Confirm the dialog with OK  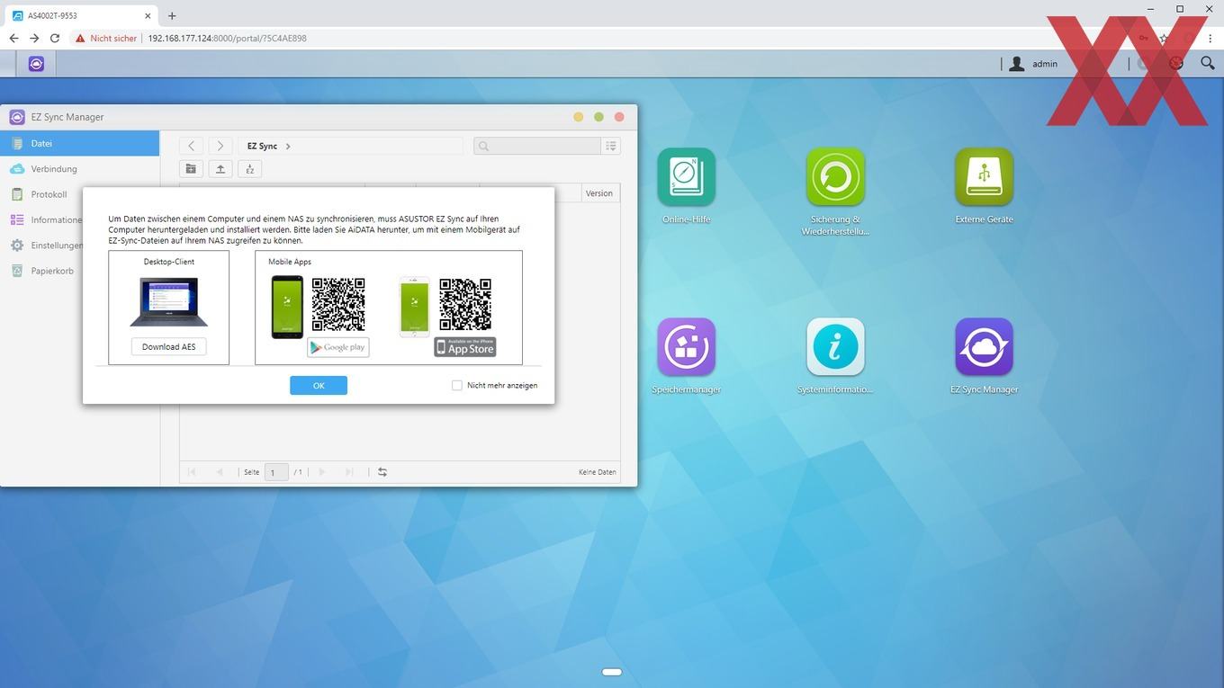coord(319,385)
